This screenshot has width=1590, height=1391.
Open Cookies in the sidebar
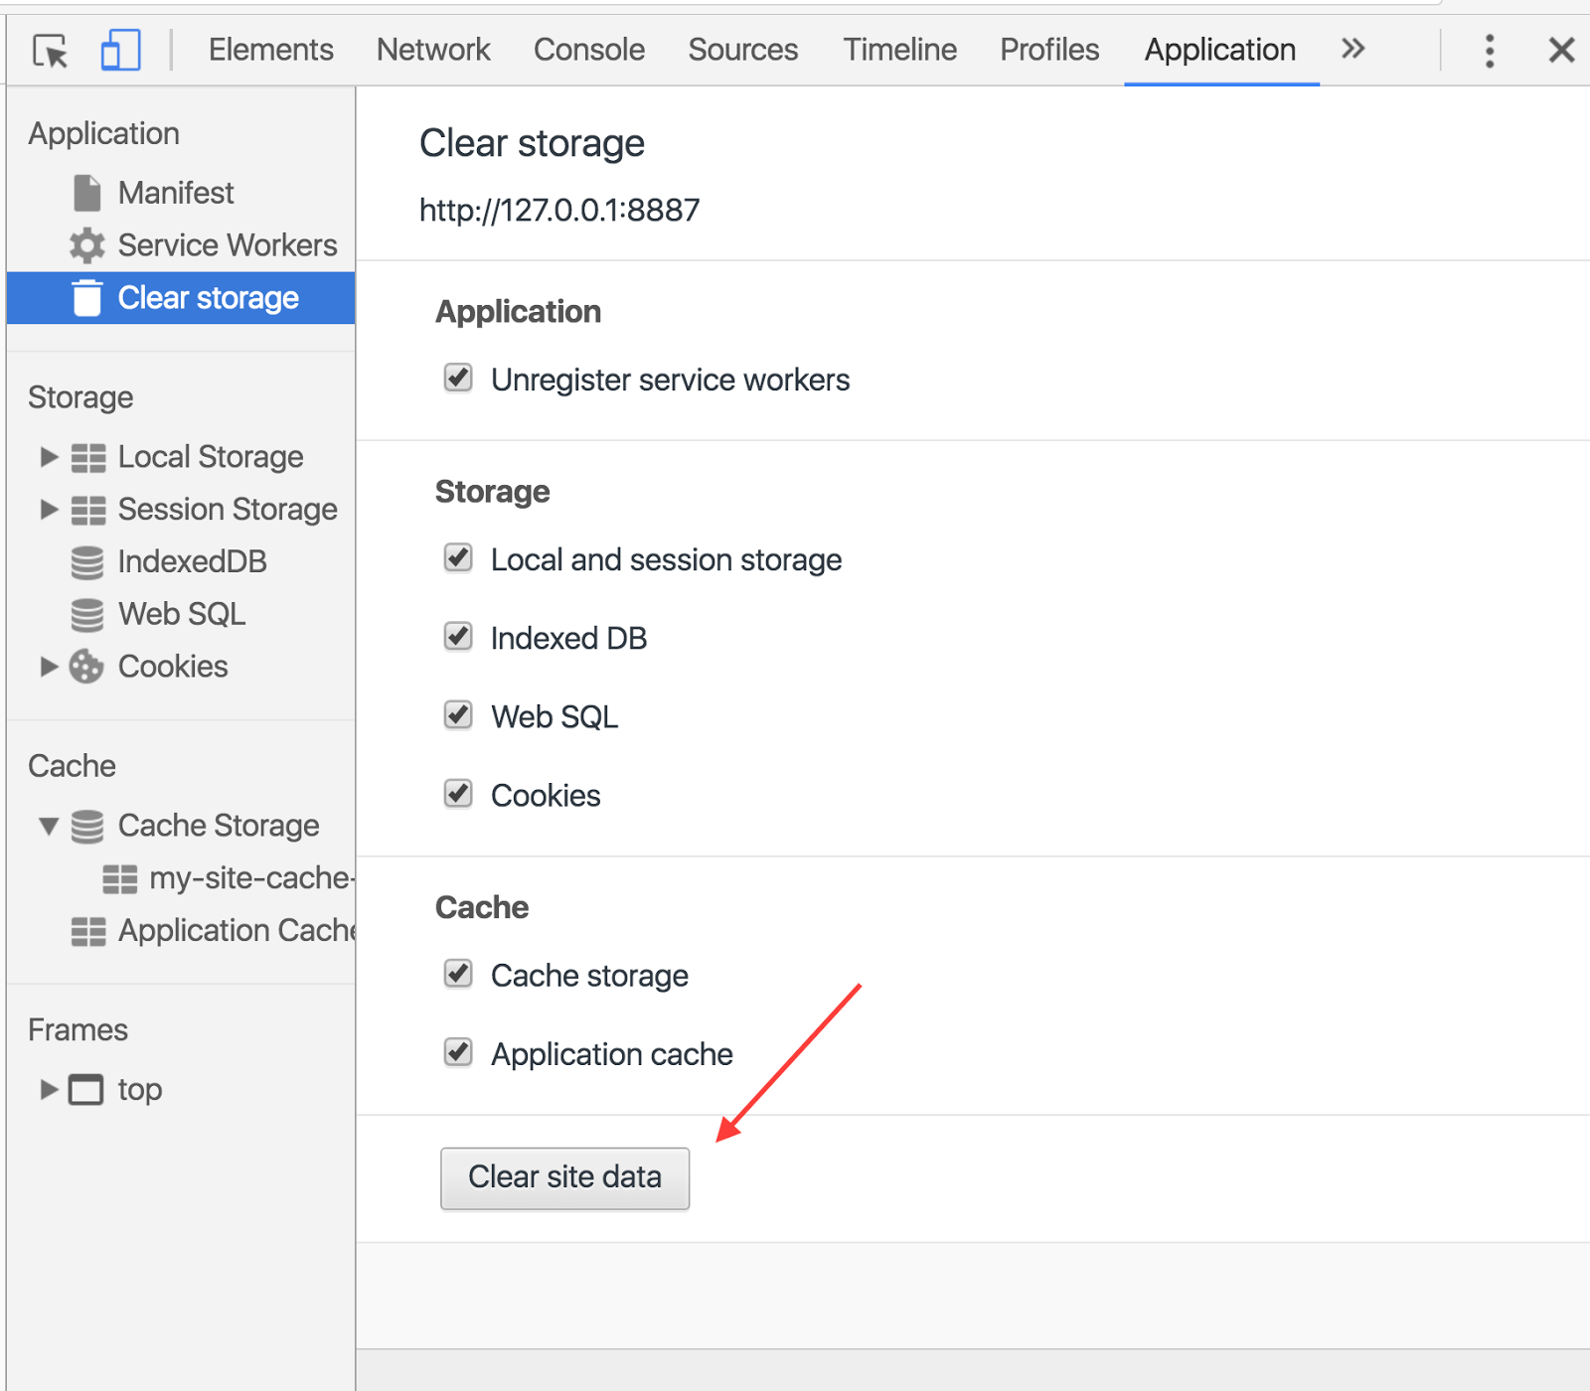[x=173, y=667]
